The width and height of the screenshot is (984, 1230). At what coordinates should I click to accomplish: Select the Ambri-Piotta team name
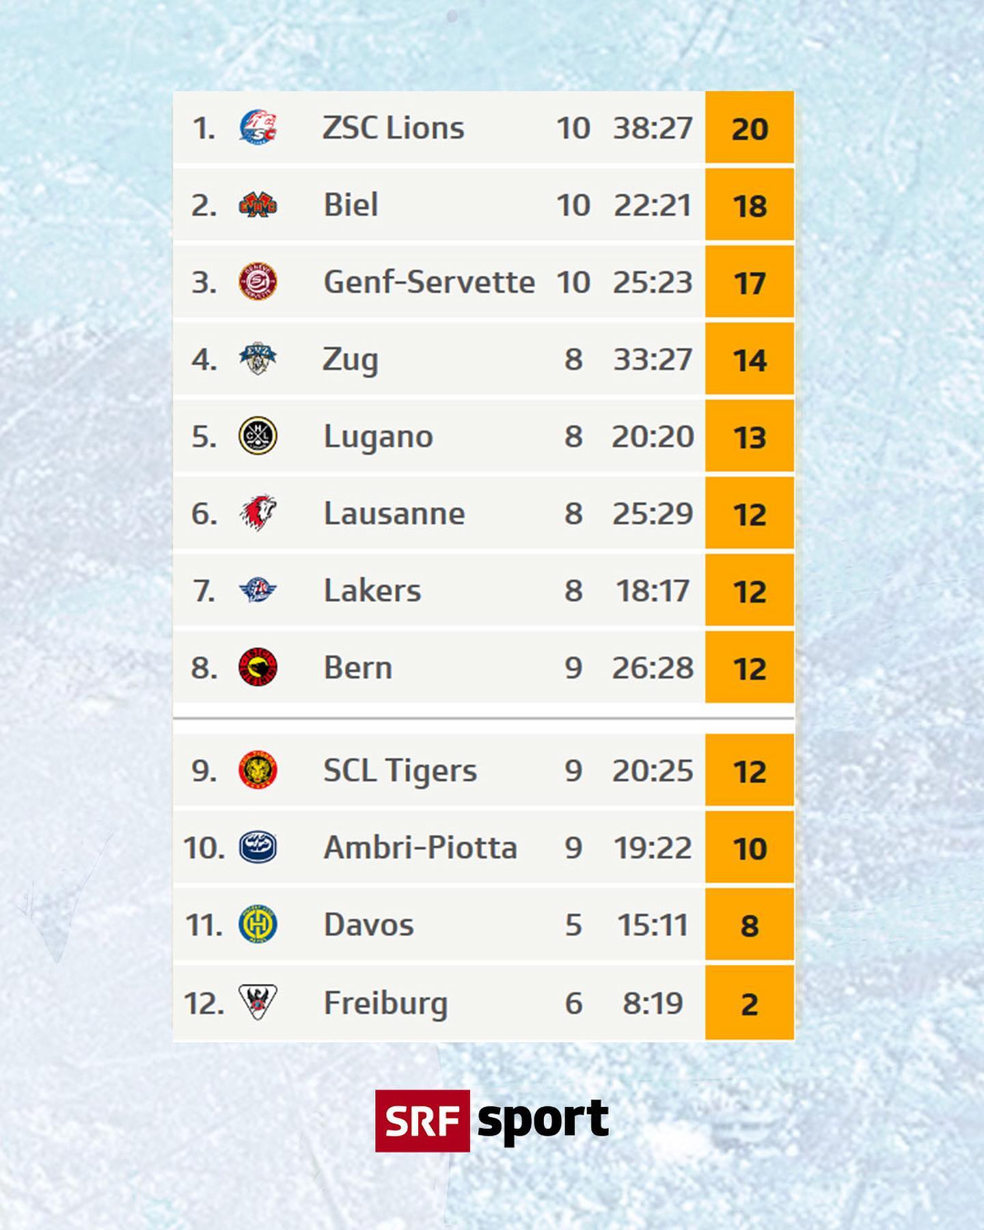coord(420,847)
